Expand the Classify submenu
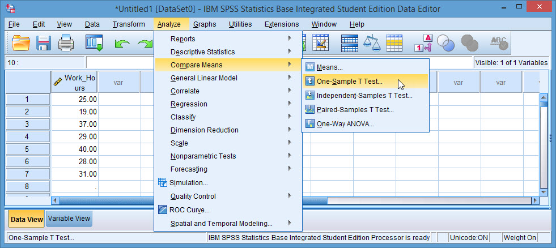This screenshot has width=556, height=248. coord(228,117)
